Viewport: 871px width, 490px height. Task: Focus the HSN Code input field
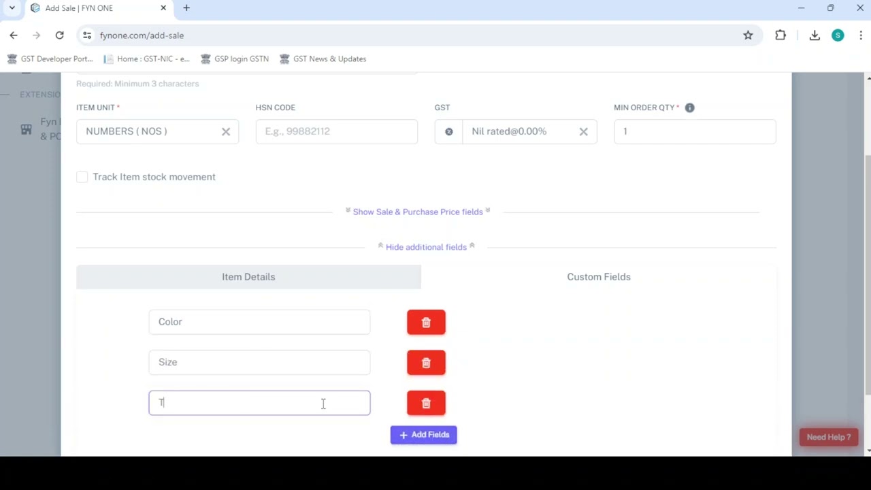tap(337, 131)
